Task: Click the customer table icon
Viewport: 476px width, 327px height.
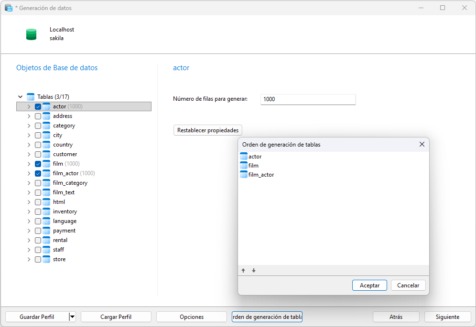Action: pos(46,154)
